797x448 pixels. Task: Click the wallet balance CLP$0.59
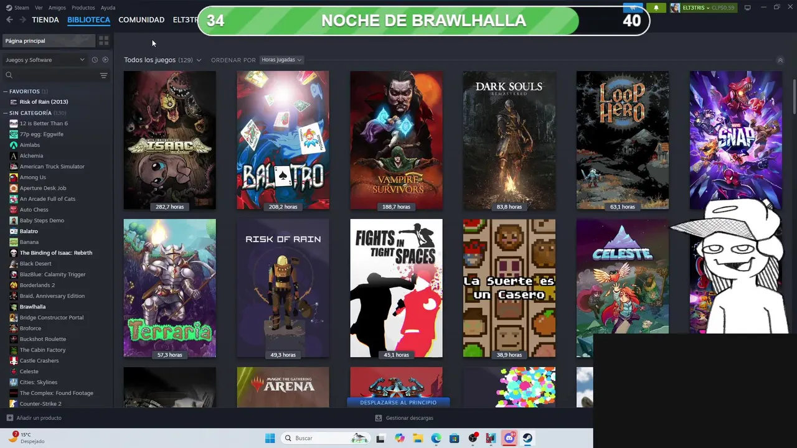click(723, 8)
